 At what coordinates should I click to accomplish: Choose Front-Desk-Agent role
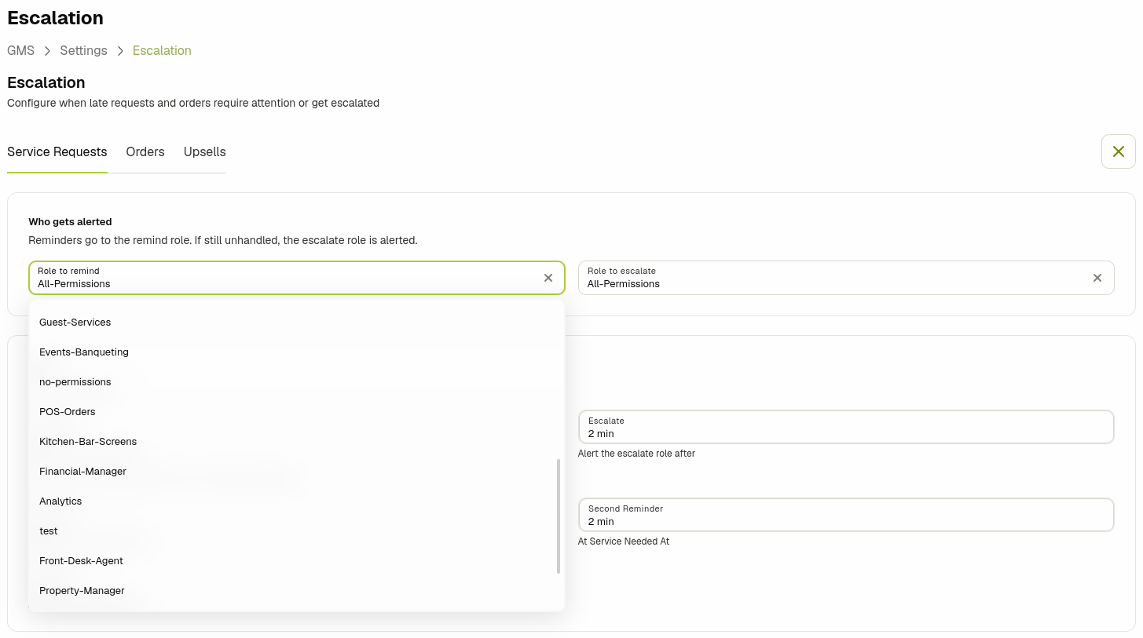coord(297,561)
